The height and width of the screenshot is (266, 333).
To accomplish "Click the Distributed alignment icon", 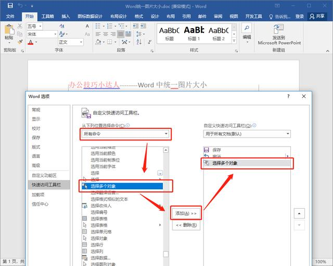I will click(129, 34).
